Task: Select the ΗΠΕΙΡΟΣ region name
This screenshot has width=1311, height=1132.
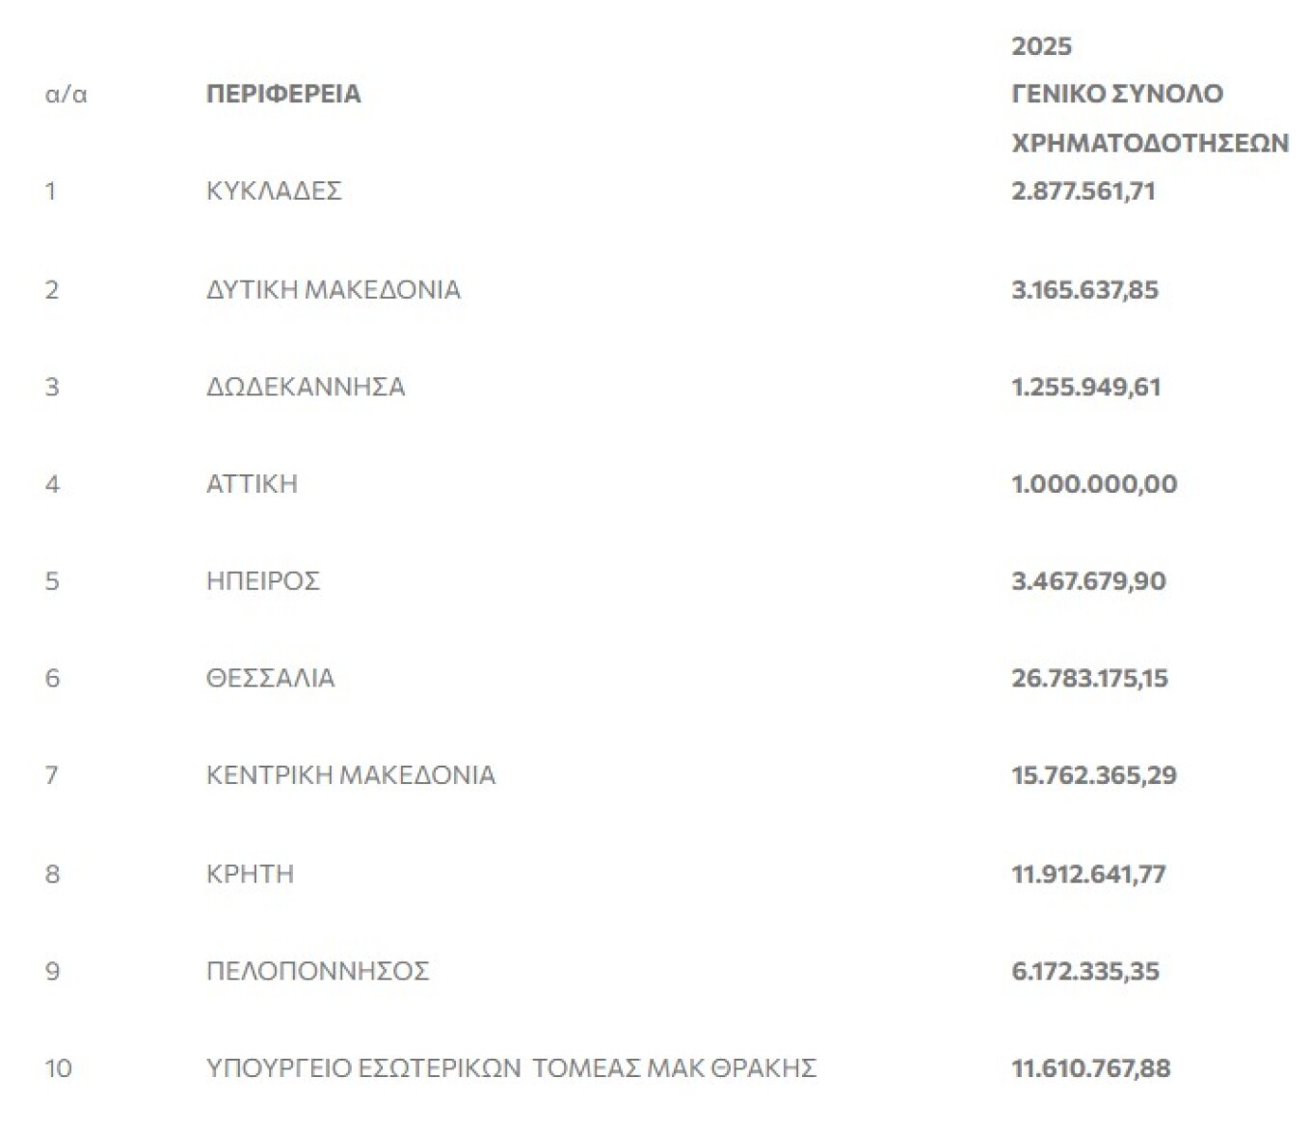Action: (262, 581)
